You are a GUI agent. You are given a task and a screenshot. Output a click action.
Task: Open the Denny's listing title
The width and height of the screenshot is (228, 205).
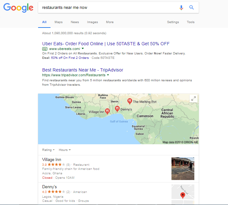[x=50, y=187]
